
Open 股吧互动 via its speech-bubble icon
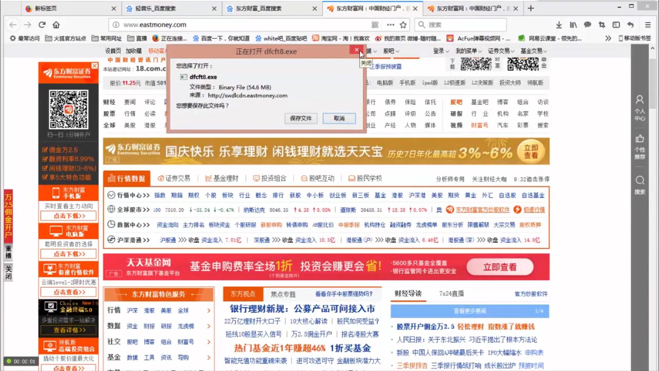pyautogui.click(x=304, y=178)
